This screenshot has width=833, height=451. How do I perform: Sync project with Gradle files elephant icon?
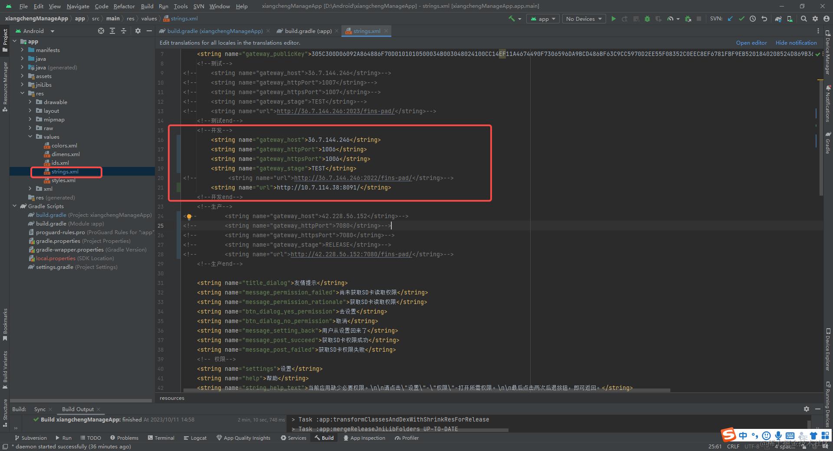[779, 19]
